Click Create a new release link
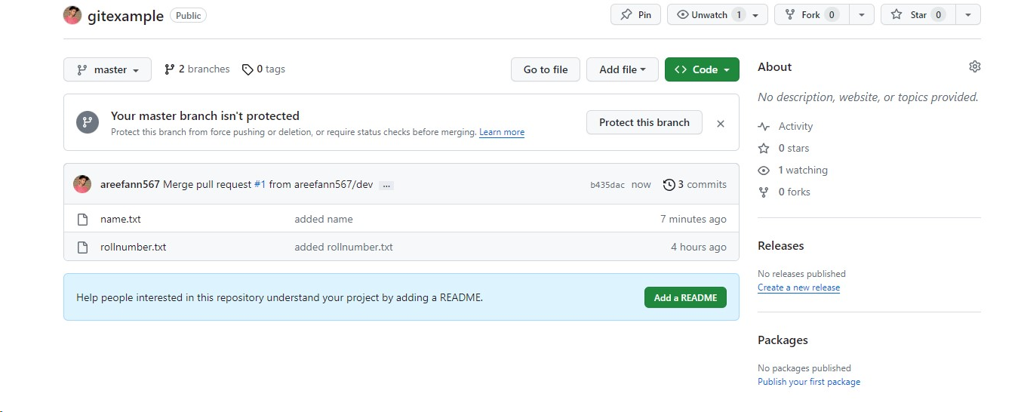1021x412 pixels. click(798, 287)
